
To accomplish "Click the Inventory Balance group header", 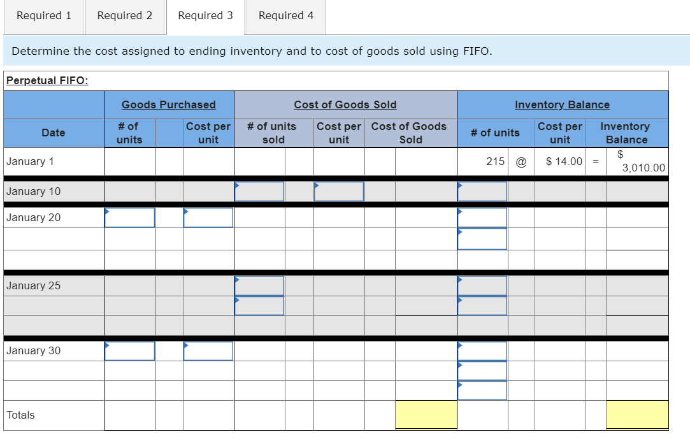I will (x=563, y=104).
